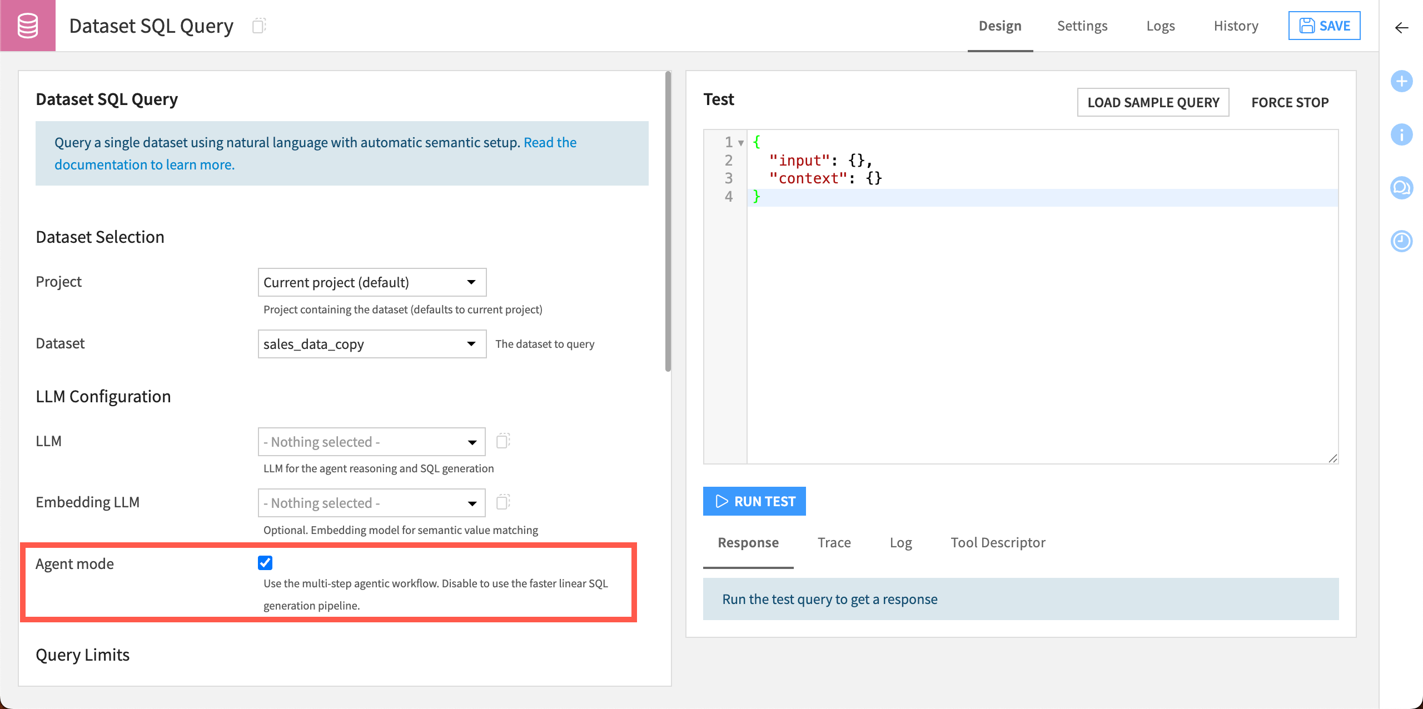
Task: Select the Response tab
Action: 748,543
